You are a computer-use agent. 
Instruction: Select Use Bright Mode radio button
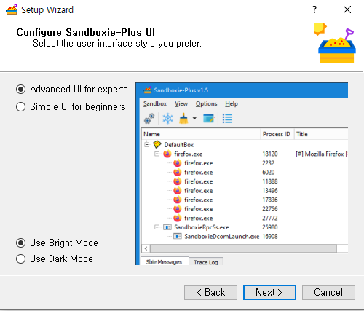(x=21, y=243)
